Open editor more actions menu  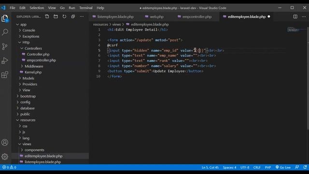point(304,16)
